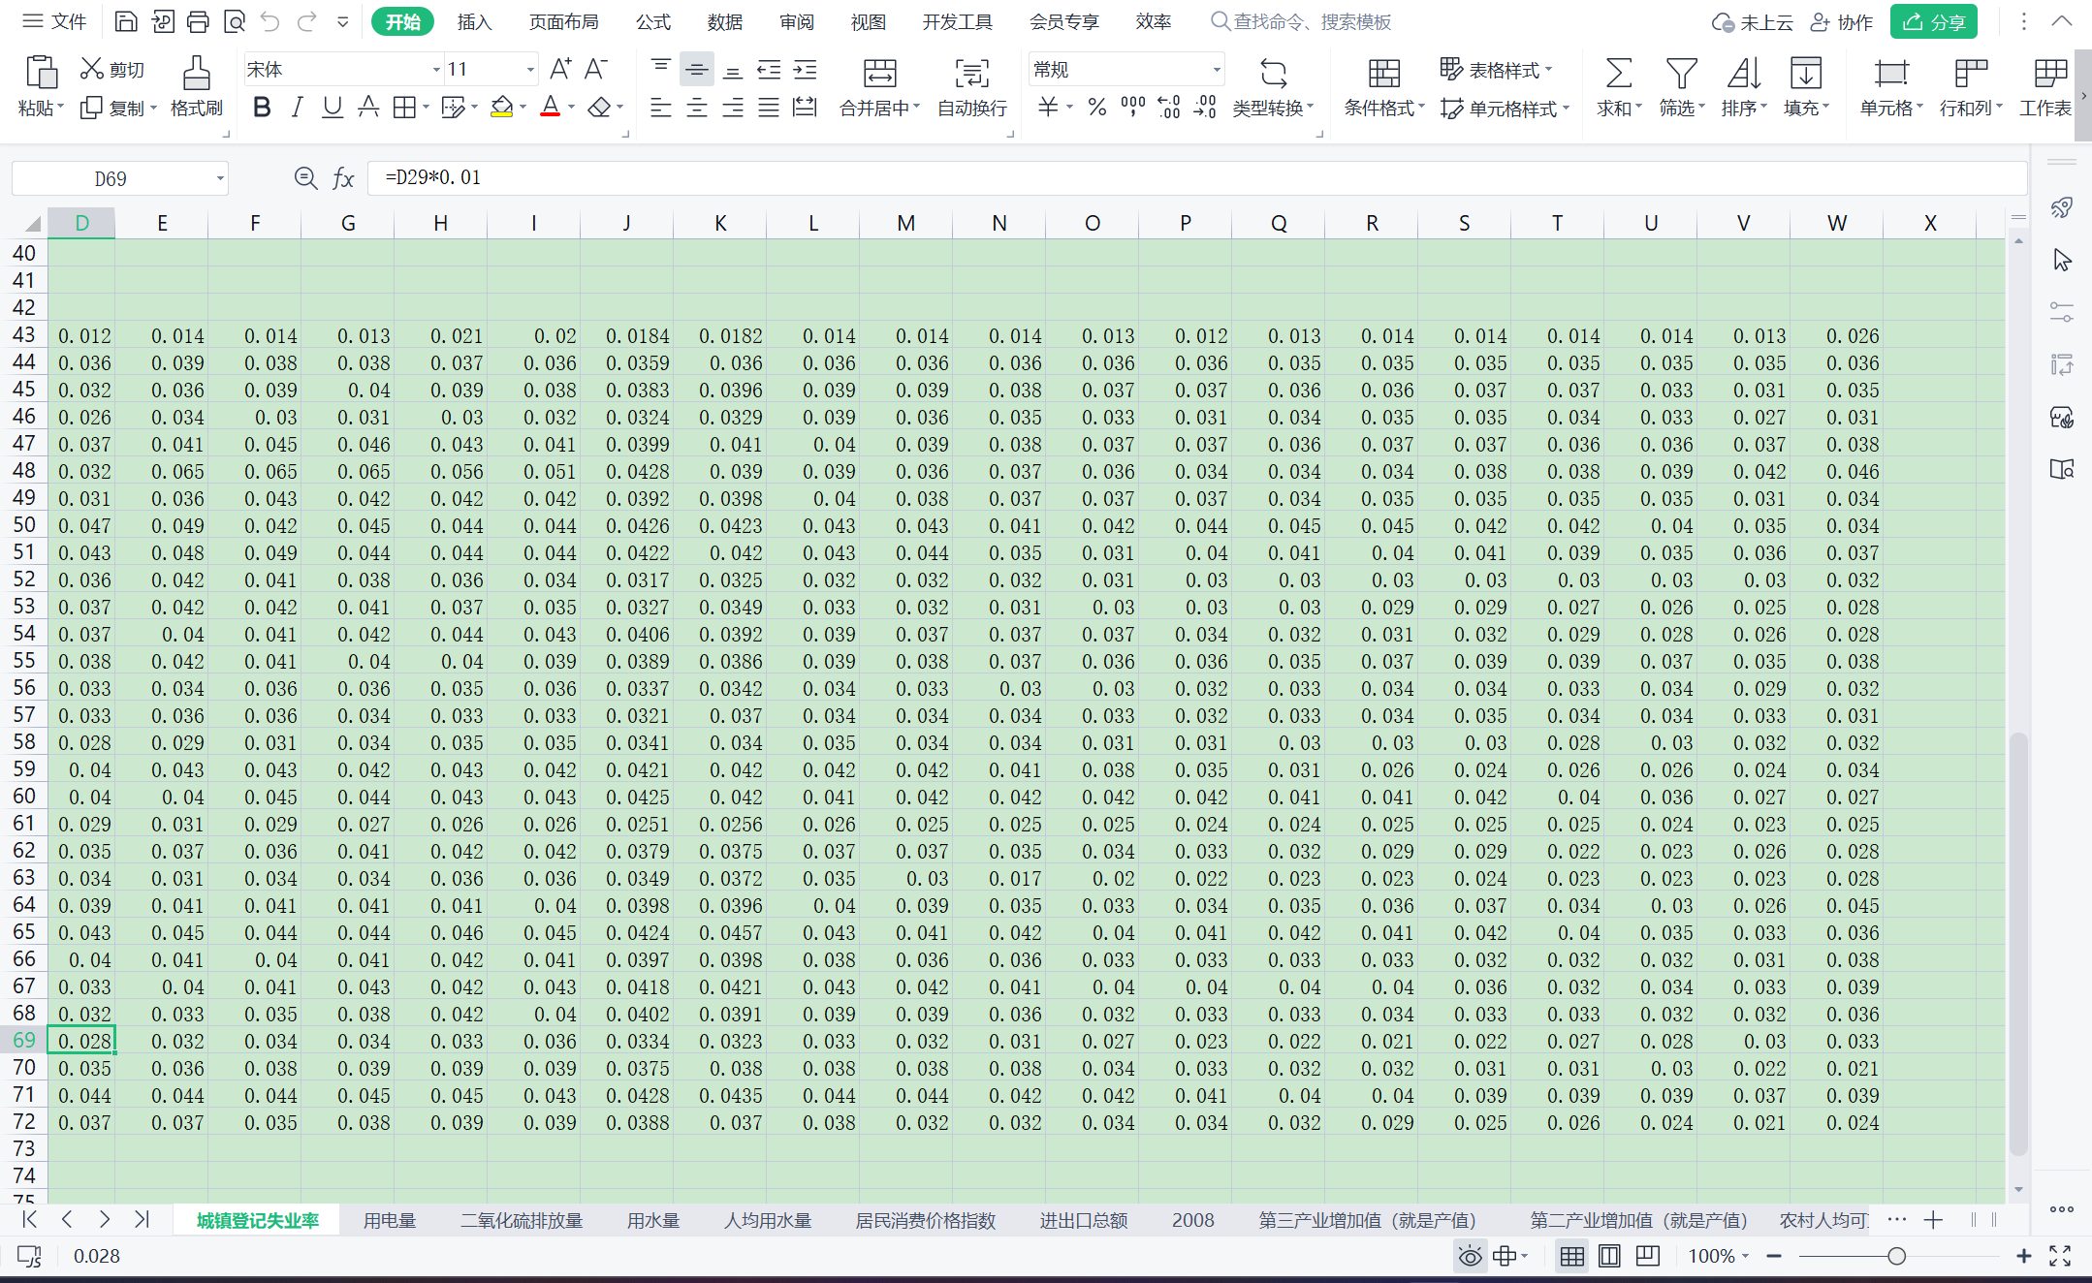This screenshot has height=1283, width=2092.
Task: Click the green 分享 share button
Action: click(x=1933, y=21)
